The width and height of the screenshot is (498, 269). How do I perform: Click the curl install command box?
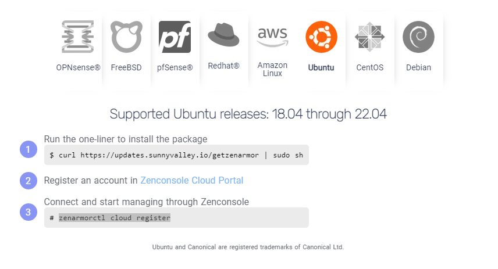coord(176,155)
